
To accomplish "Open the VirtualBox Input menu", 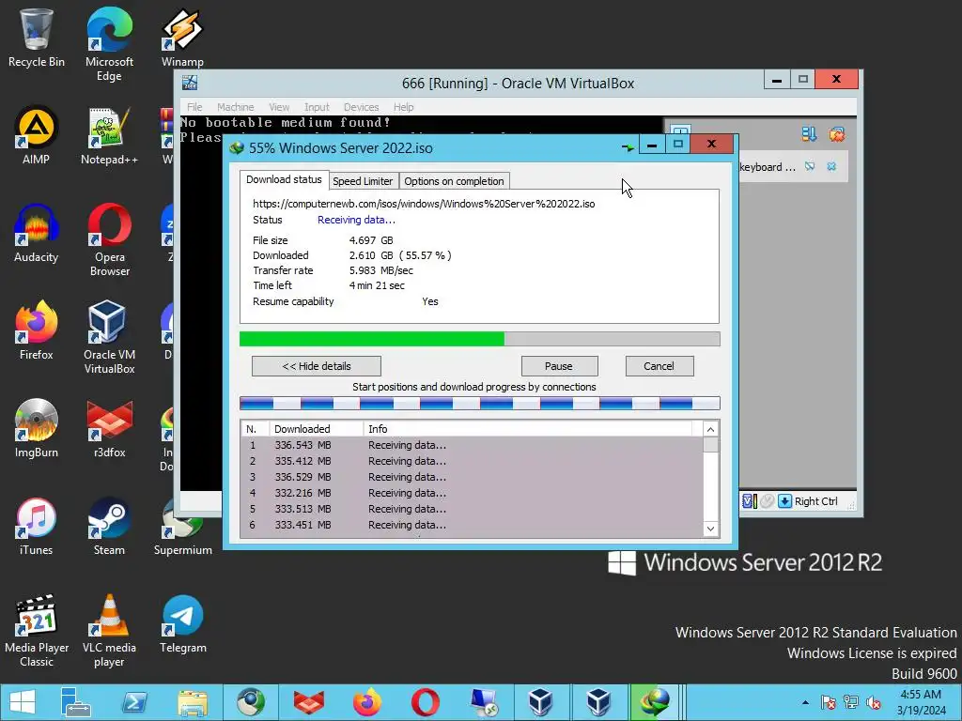I will point(317,107).
